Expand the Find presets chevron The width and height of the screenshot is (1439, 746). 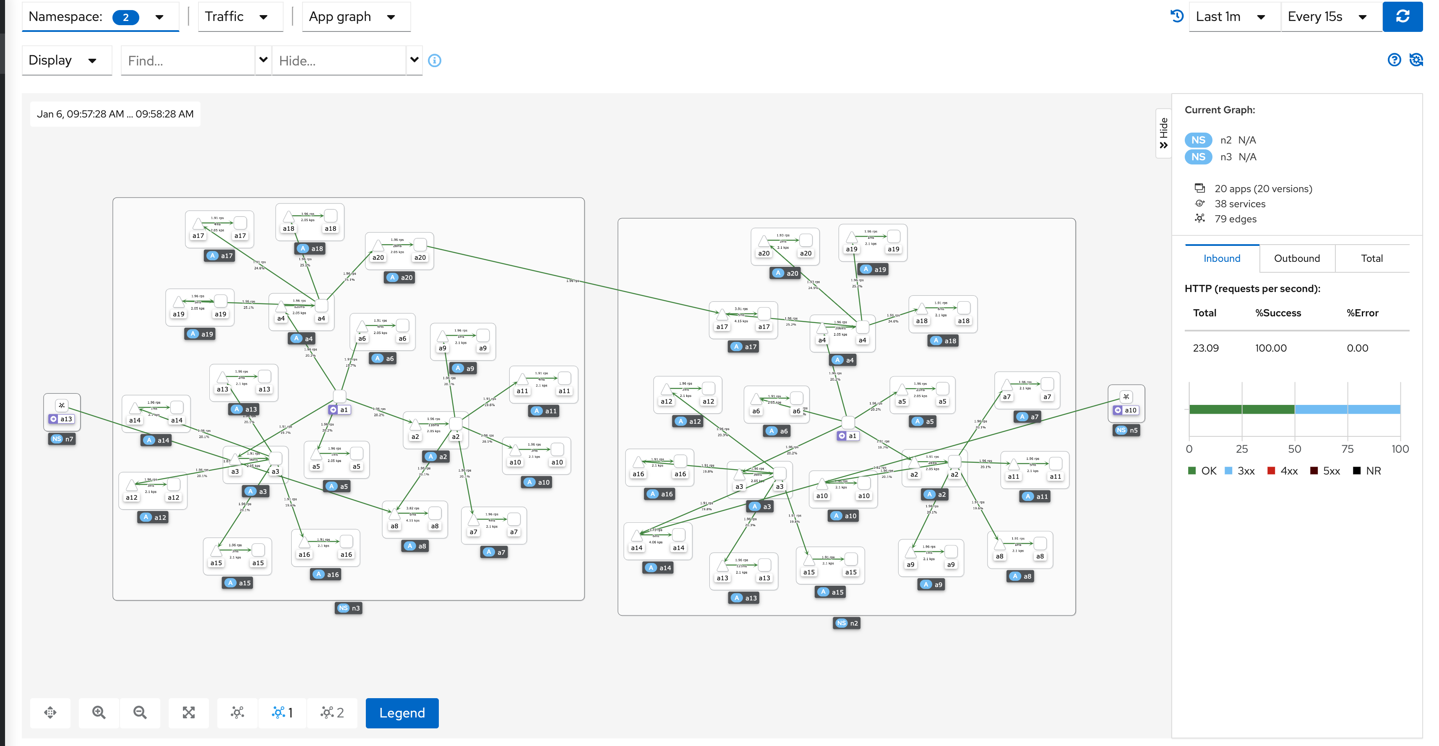pos(263,60)
